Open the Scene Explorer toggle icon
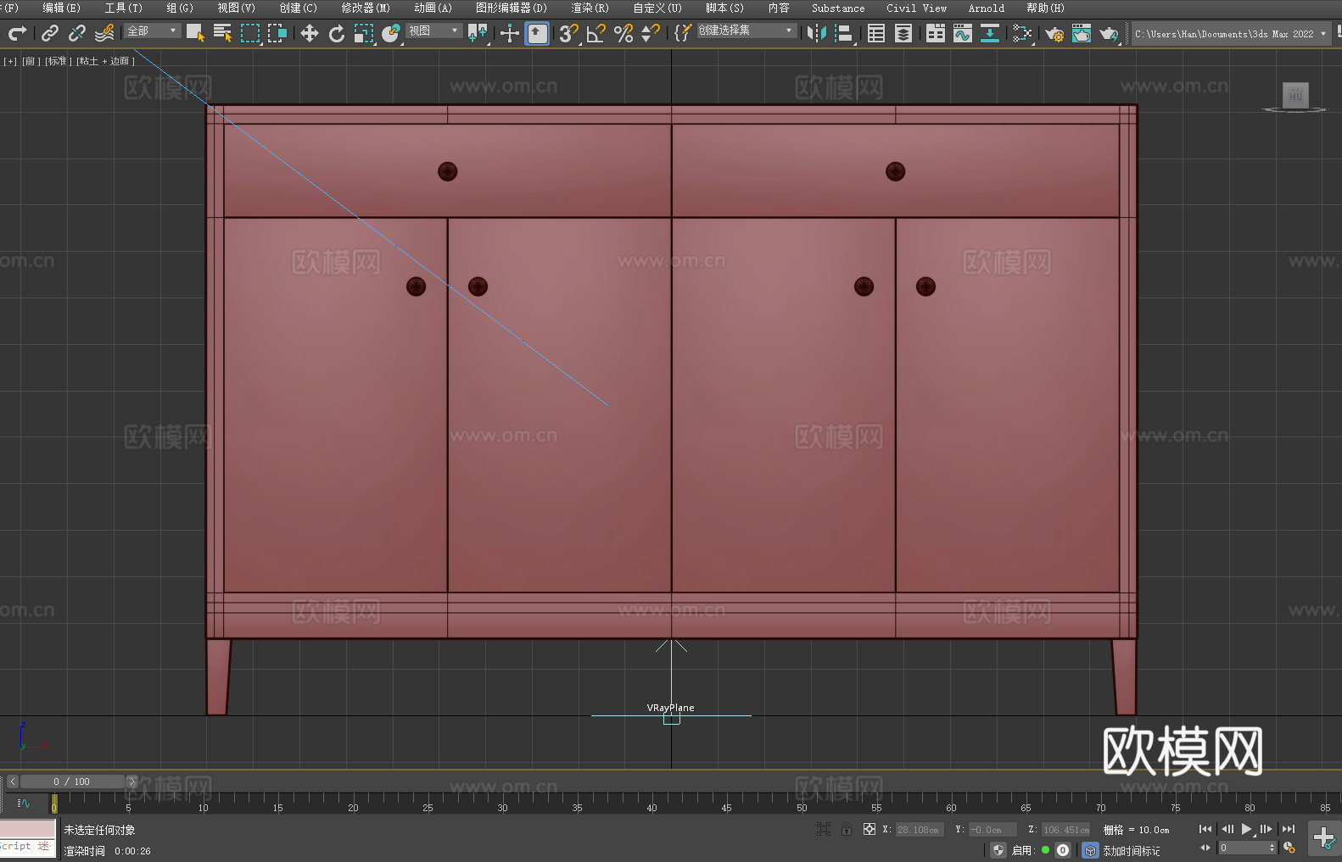The width and height of the screenshot is (1342, 862). (x=876, y=33)
